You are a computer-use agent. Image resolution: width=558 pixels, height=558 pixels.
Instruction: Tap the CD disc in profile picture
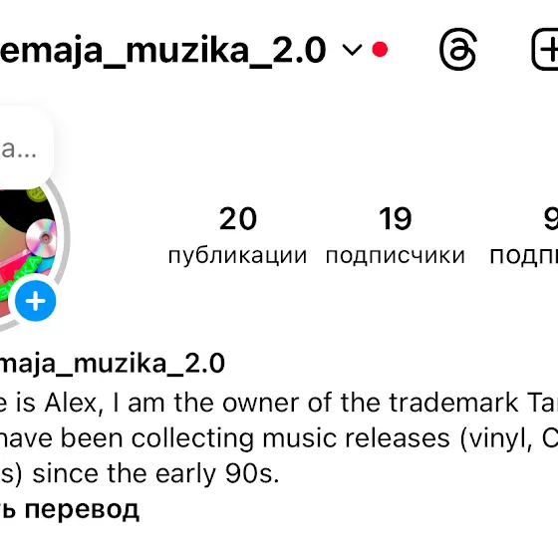(x=42, y=237)
